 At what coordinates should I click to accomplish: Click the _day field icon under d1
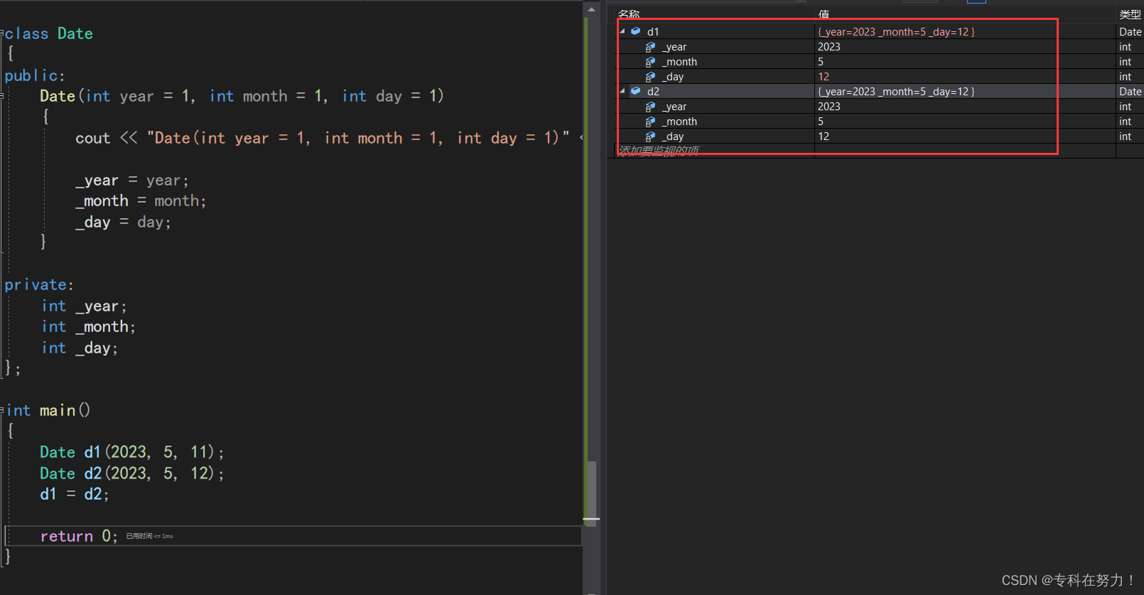650,77
